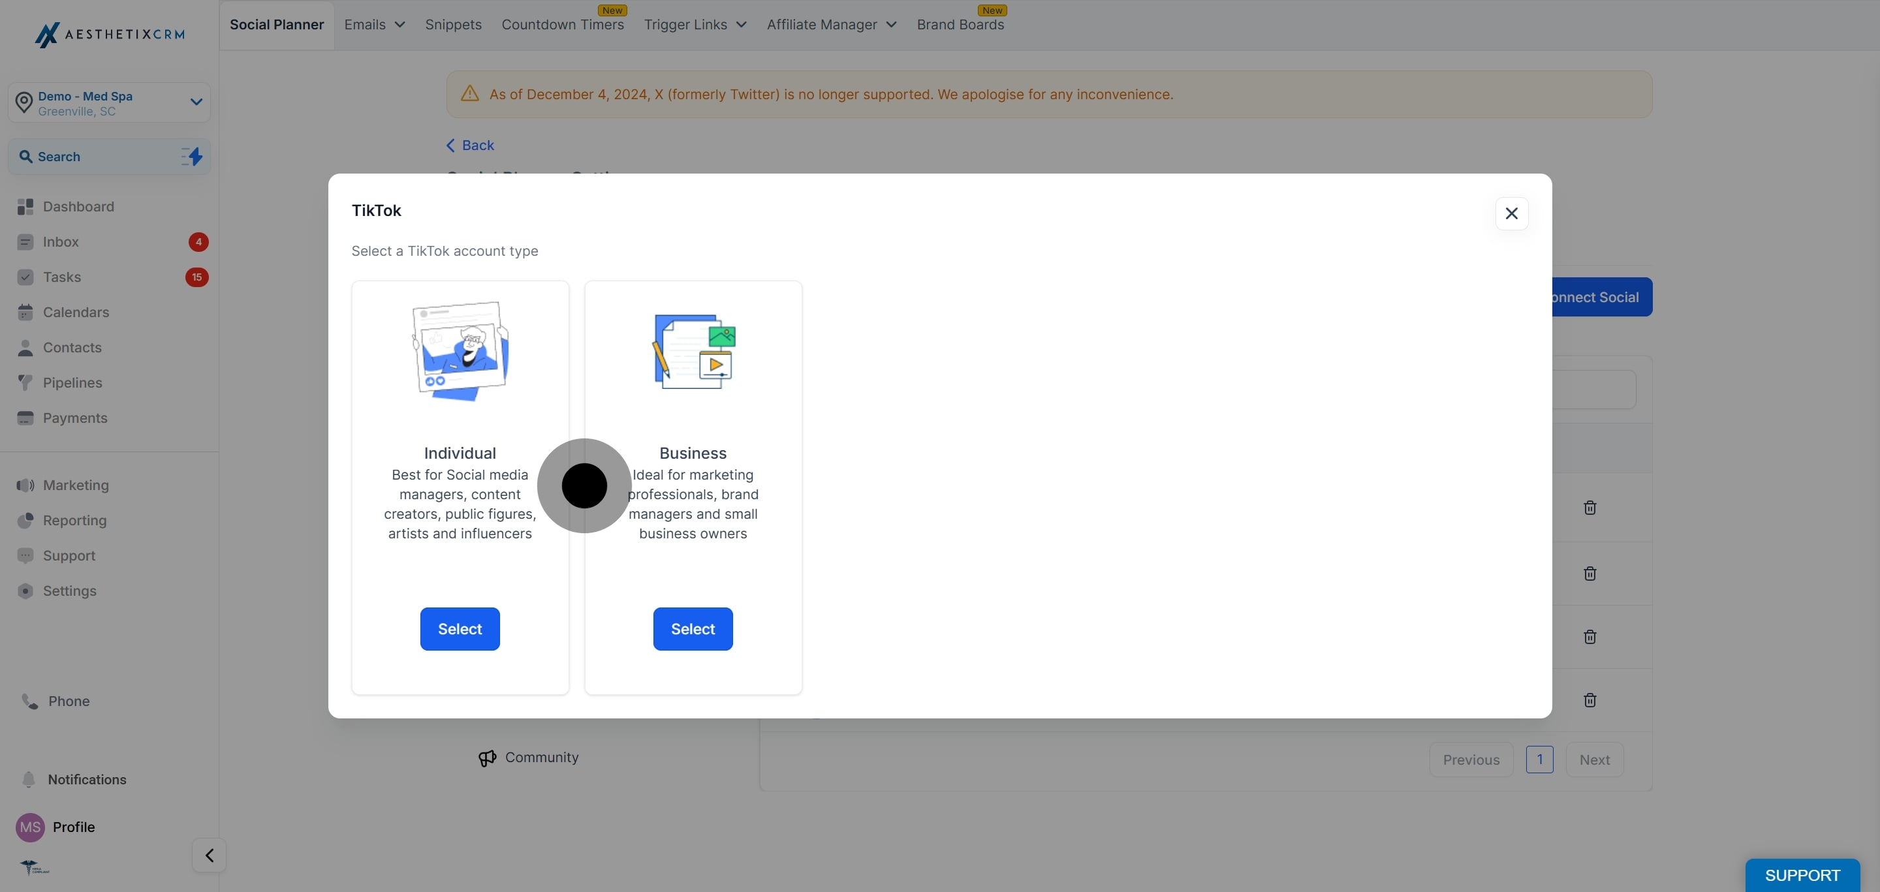Click the search magnifier icon
Image resolution: width=1880 pixels, height=892 pixels.
[x=25, y=157]
